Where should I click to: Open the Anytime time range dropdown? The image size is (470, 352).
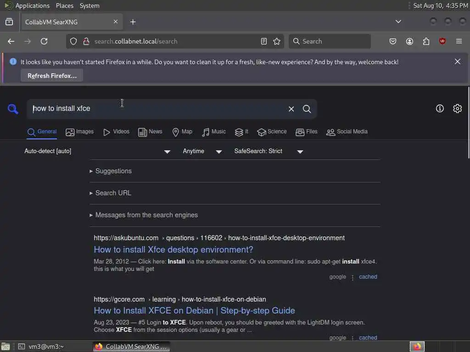point(202,151)
